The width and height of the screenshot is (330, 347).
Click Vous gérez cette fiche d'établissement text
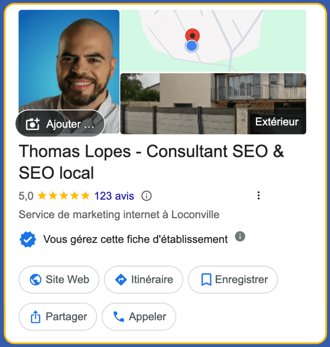[135, 239]
